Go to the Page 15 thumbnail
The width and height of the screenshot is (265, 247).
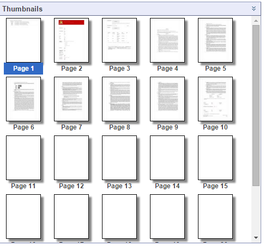pos(215,158)
